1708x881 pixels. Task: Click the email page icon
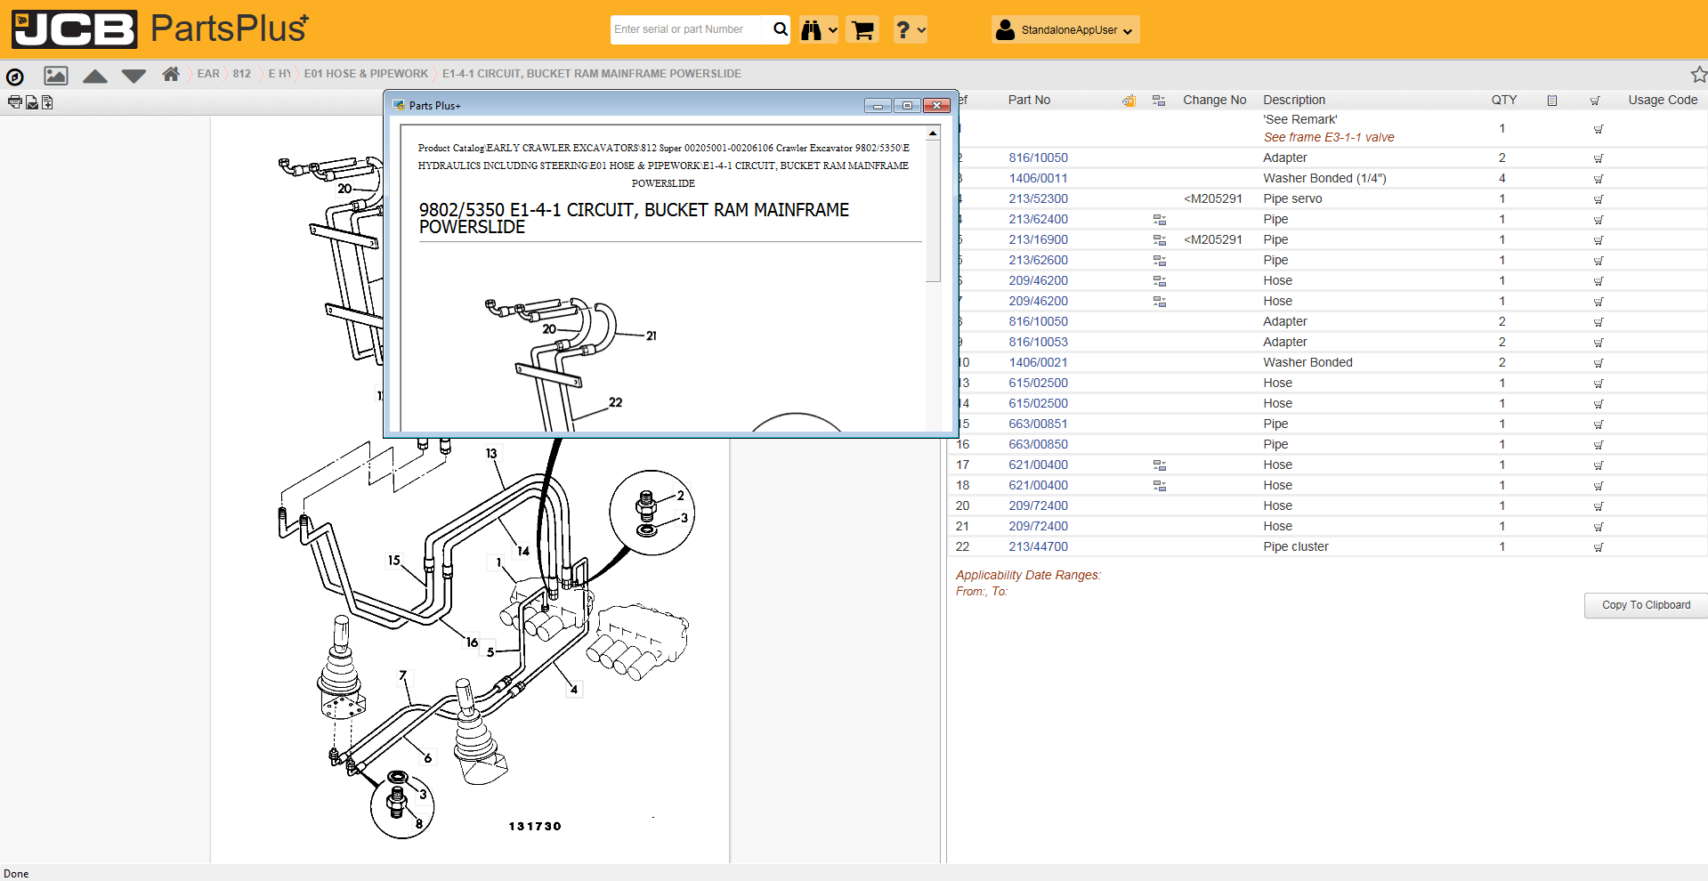pos(31,102)
